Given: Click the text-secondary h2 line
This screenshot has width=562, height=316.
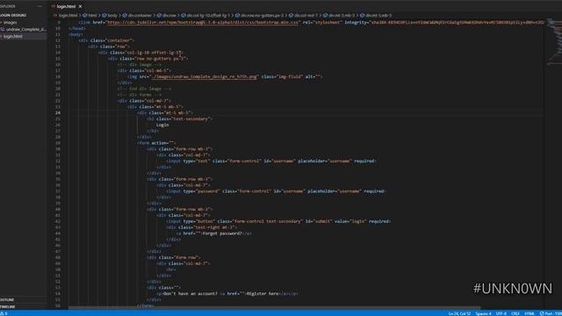Looking at the screenshot, I should click(179, 119).
